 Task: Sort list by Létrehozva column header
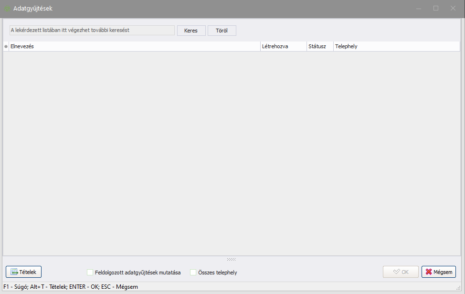(283, 47)
